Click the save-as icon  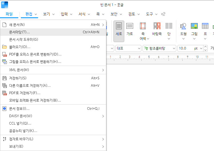5,86
